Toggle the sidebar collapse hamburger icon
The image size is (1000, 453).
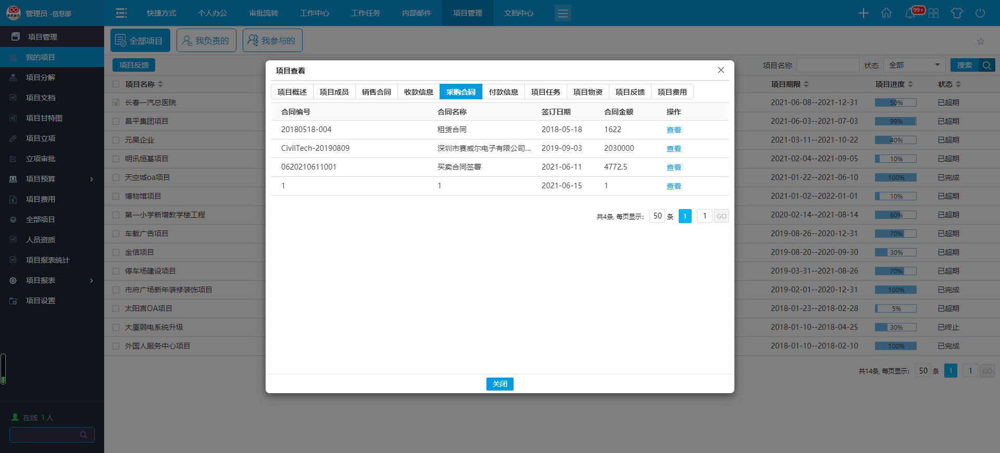click(121, 13)
